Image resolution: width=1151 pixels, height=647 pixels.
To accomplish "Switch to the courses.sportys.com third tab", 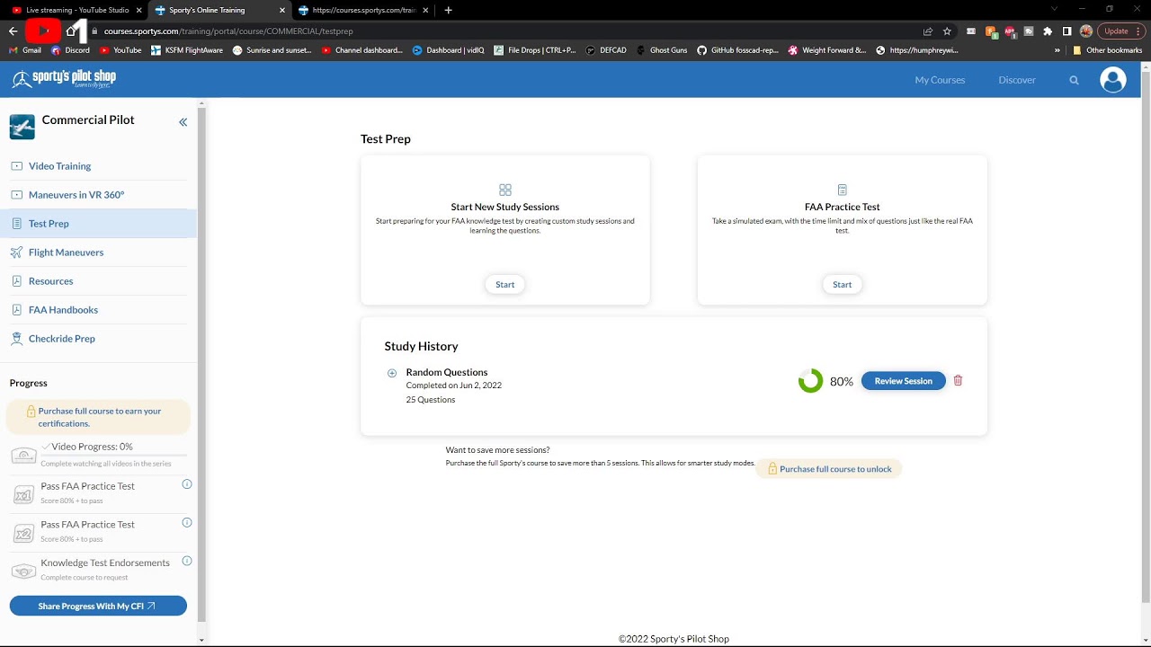I will [x=363, y=10].
